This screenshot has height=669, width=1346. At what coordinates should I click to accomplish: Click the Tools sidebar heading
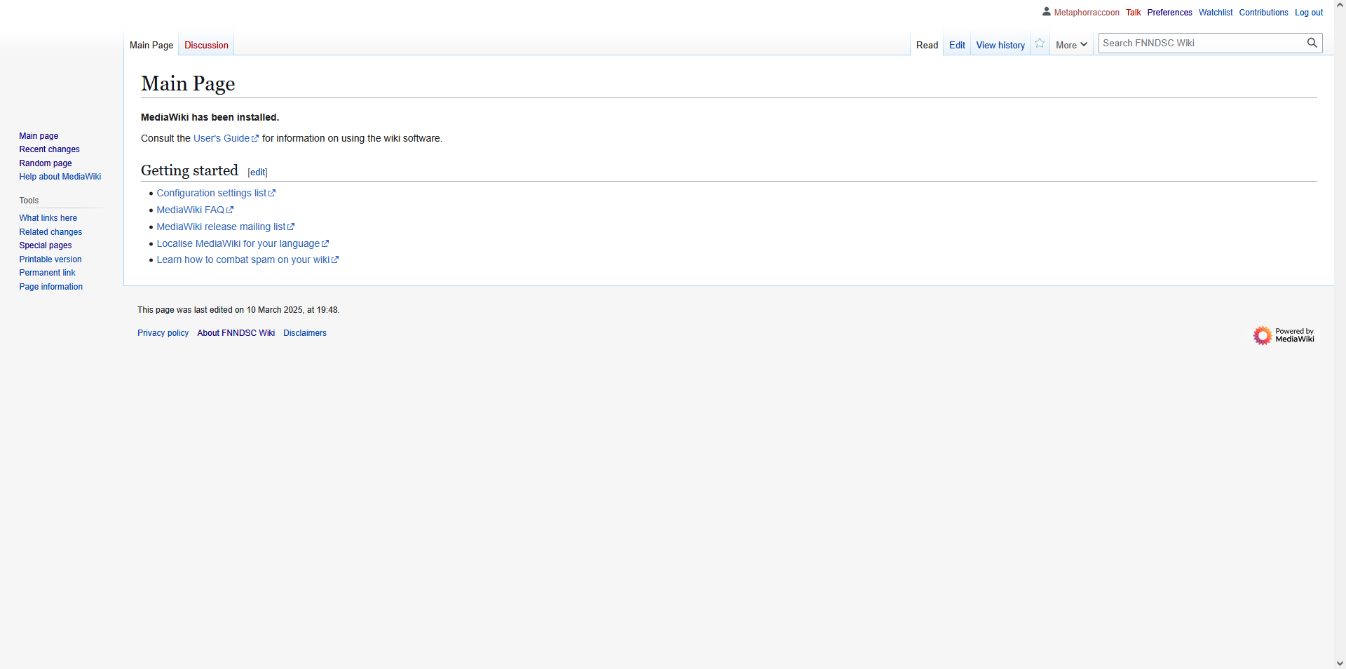point(29,201)
